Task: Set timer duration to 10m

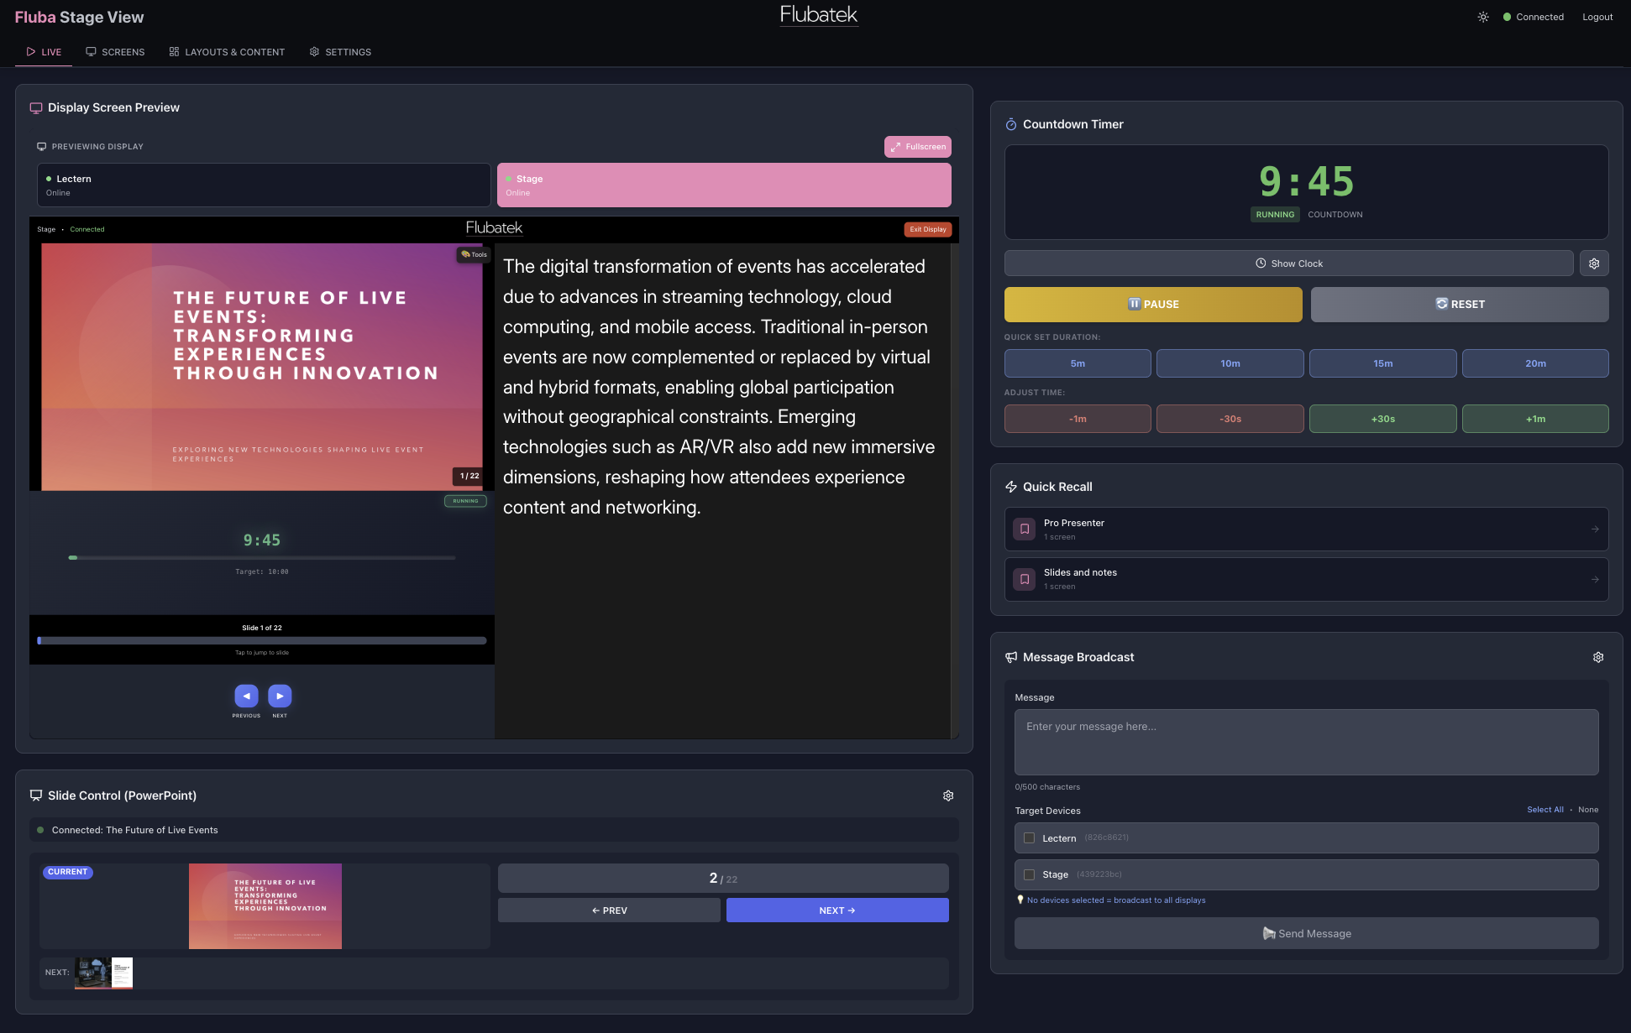Action: pyautogui.click(x=1230, y=363)
